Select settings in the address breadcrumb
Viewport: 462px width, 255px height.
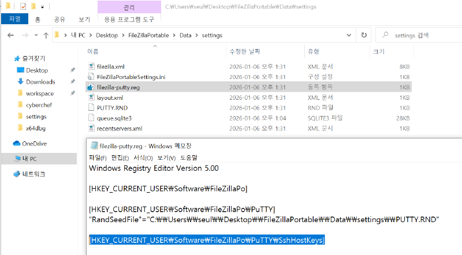click(212, 35)
